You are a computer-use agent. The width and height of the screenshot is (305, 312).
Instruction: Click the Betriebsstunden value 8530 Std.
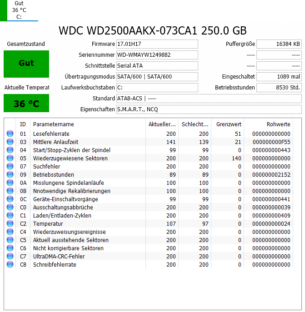tap(279, 88)
